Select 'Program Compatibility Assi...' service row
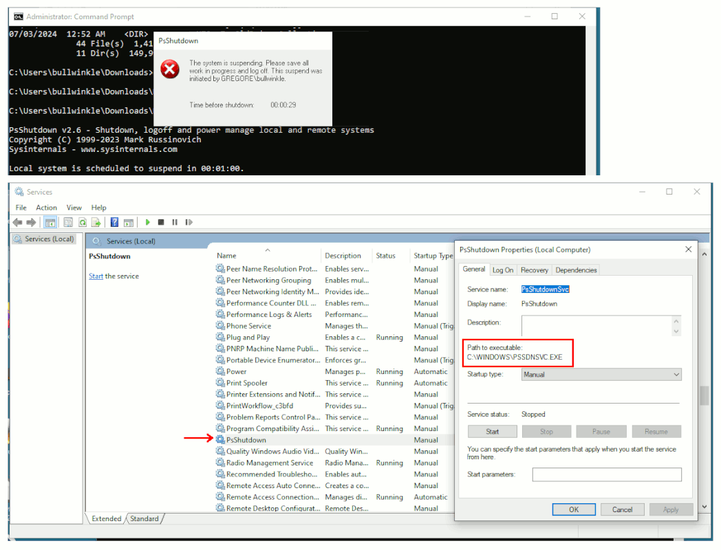 [335, 428]
